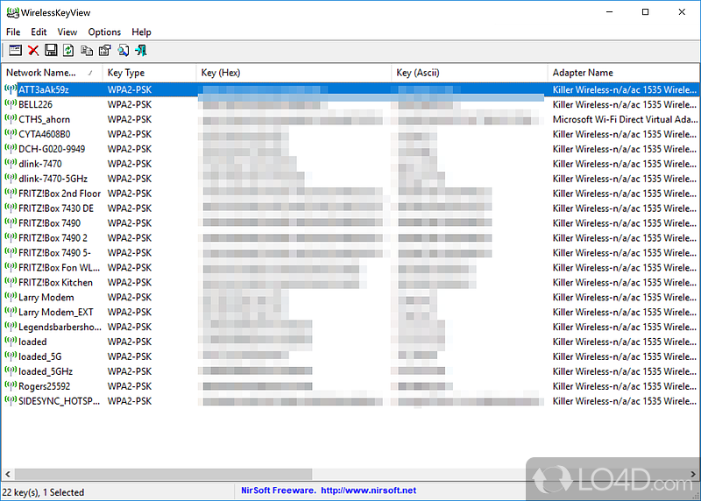
Task: Open the Options menu
Action: click(104, 32)
